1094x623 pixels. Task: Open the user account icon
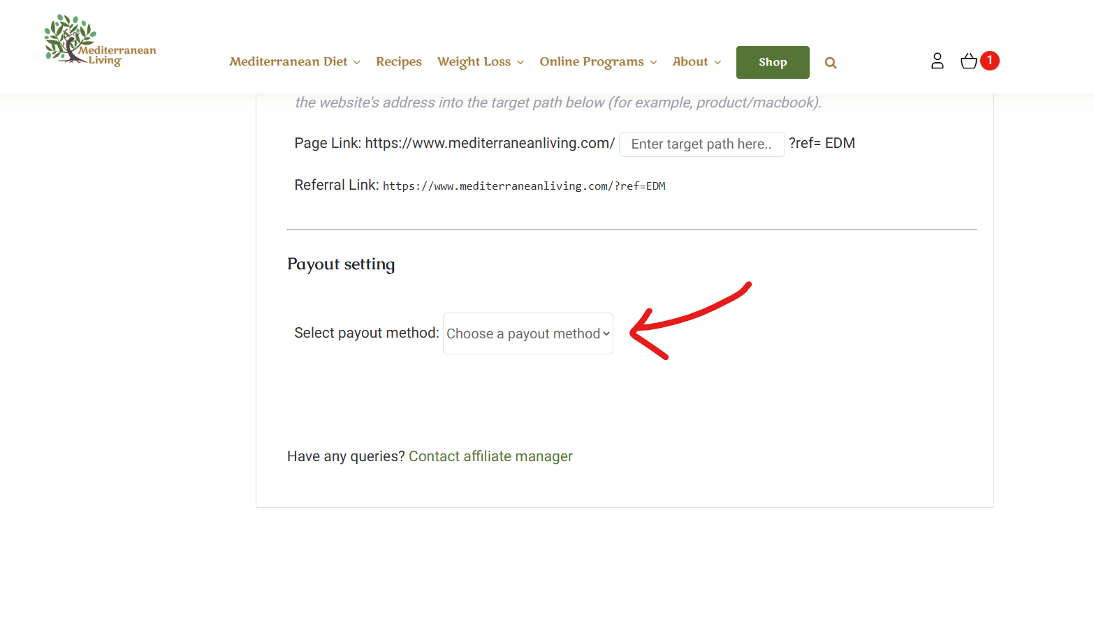937,61
